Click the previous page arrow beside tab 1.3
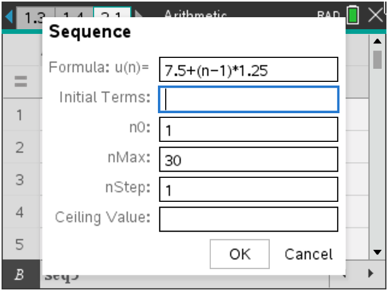Image resolution: width=388 pixels, height=291 pixels. pos(9,17)
